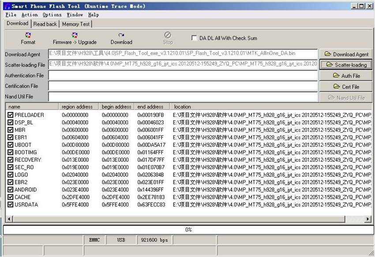Click the begin address column header
Screen dimensions: 375x257
click(x=116, y=107)
